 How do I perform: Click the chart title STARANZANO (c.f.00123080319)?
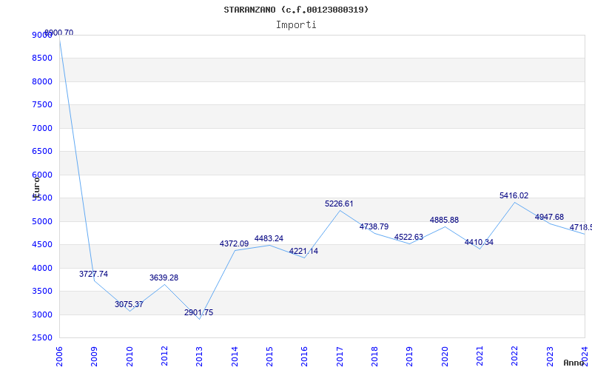(x=296, y=10)
